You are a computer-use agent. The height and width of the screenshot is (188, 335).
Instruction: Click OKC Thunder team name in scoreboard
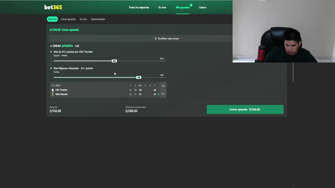[61, 90]
